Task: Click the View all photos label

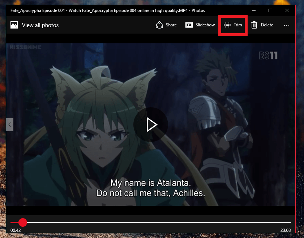Action: click(40, 25)
